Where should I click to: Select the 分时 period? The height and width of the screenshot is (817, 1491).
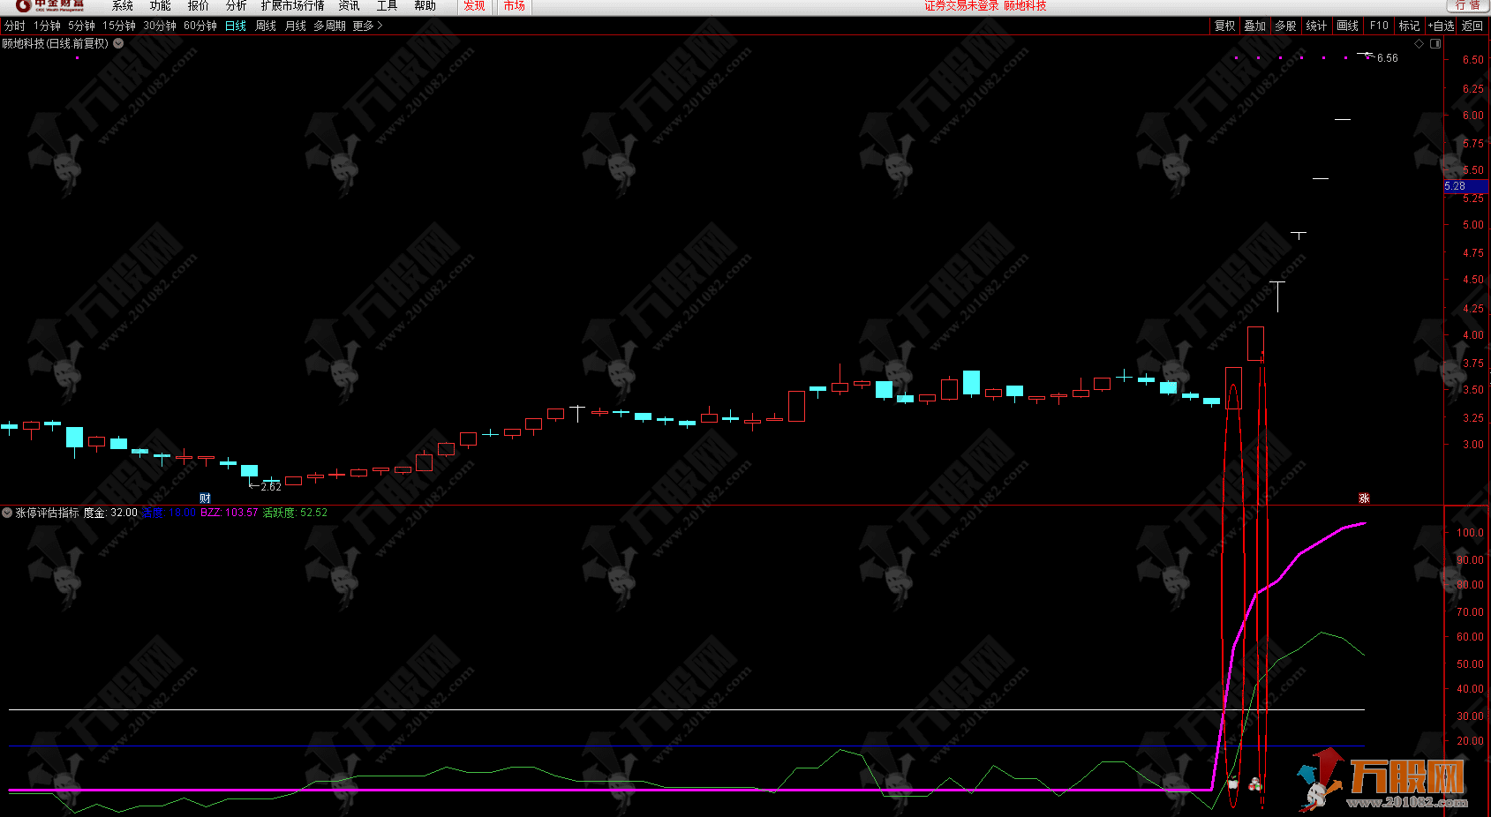point(15,26)
